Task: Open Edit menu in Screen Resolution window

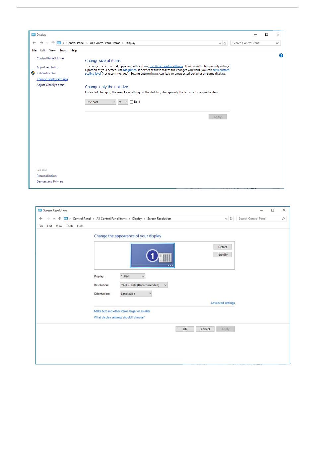Action: tap(49, 226)
